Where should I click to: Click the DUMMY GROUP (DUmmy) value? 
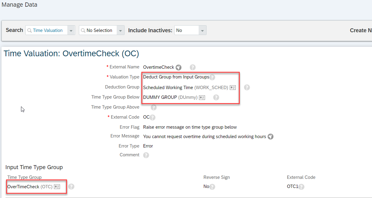pyautogui.click(x=170, y=98)
